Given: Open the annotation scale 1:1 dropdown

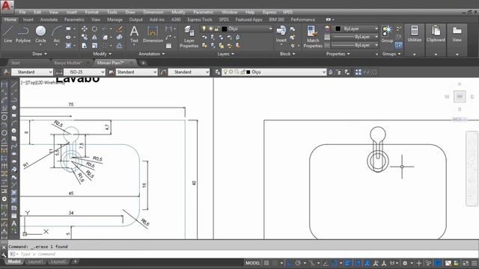Looking at the screenshot, I should [x=394, y=263].
